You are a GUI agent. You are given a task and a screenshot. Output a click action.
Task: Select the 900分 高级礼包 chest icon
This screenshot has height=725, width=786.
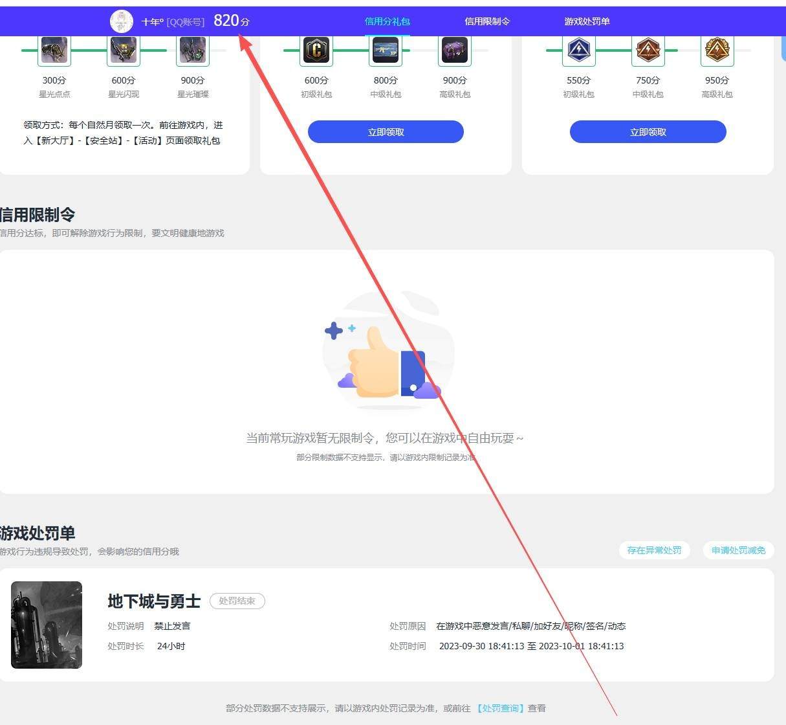click(455, 50)
